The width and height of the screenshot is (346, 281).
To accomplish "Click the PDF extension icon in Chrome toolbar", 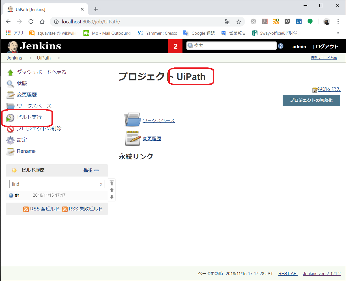I will [265, 21].
